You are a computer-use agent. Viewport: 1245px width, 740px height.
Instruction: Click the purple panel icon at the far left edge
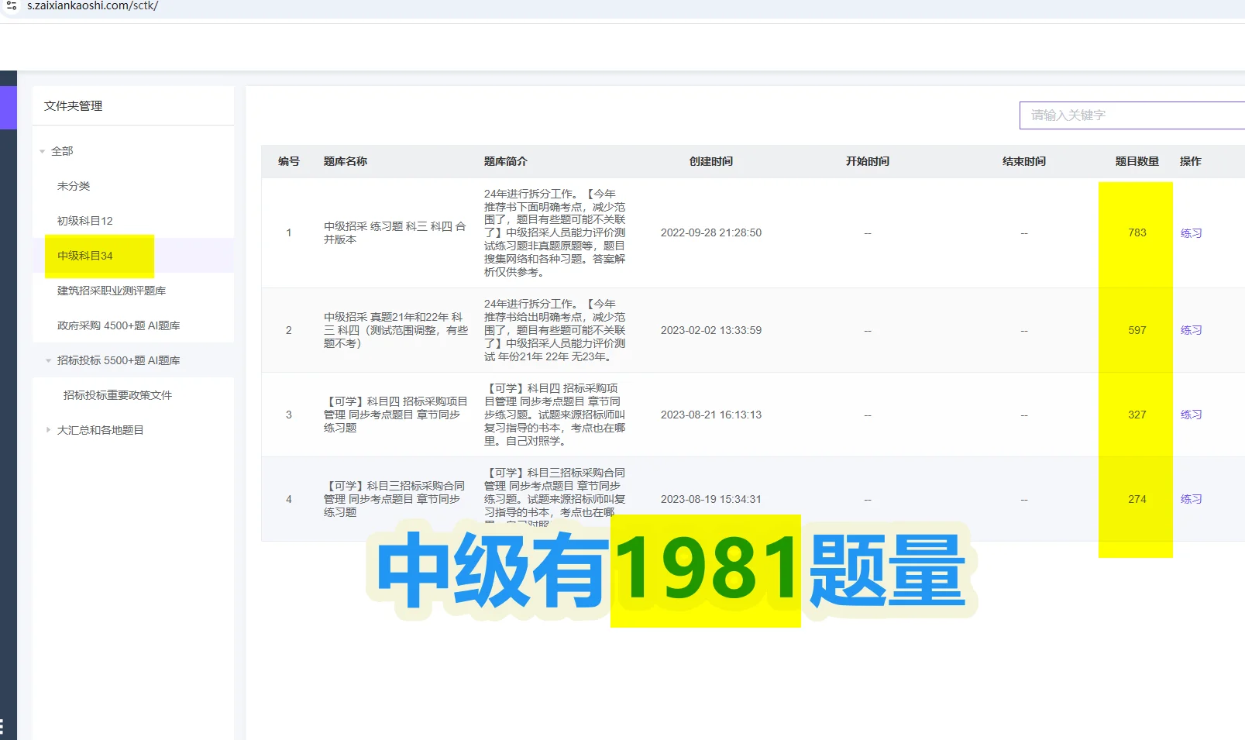pos(8,108)
